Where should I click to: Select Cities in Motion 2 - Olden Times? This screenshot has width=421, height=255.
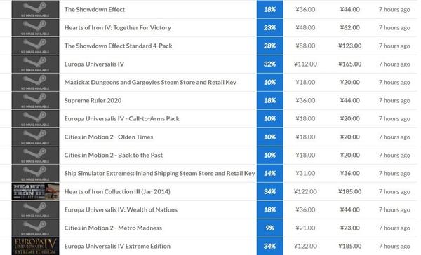109,137
